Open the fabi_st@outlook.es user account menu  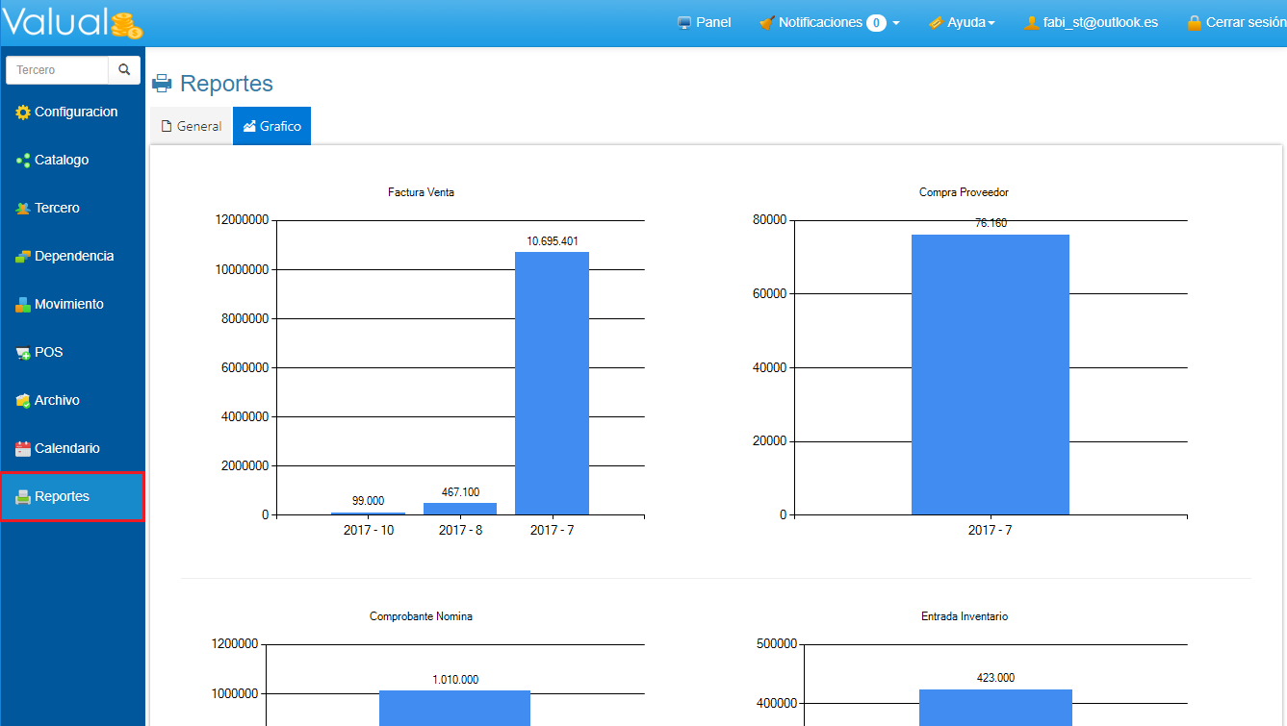1091,22
